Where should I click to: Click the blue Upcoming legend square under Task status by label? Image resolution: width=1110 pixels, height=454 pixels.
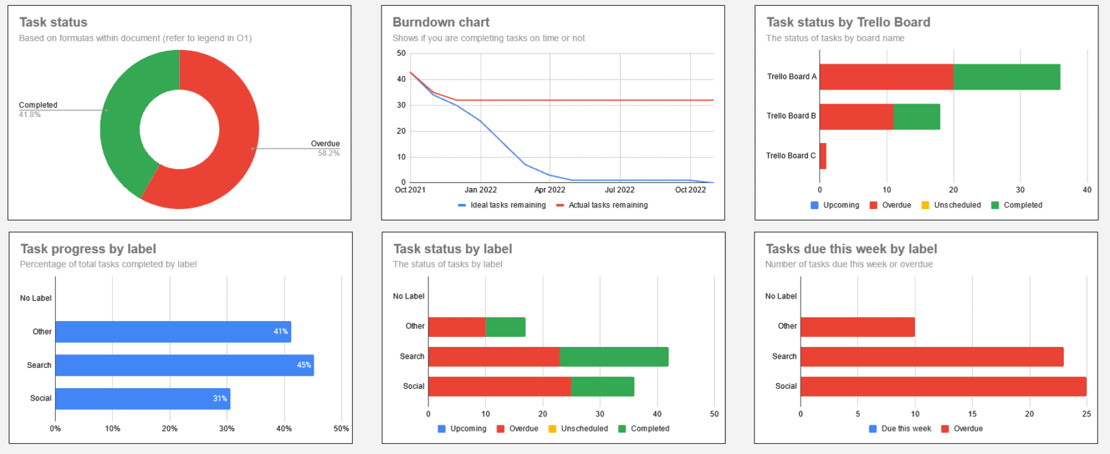(441, 429)
